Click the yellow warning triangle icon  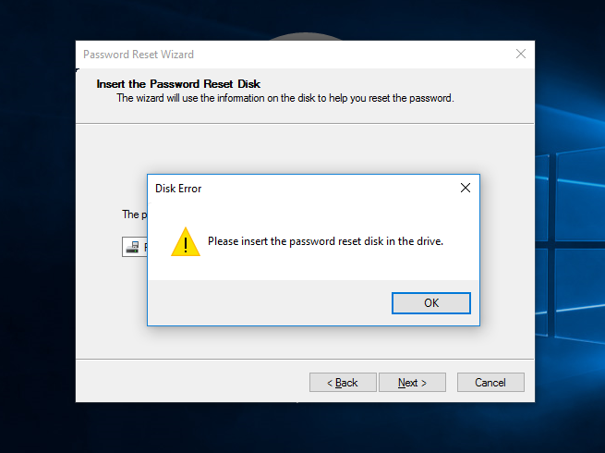click(186, 242)
